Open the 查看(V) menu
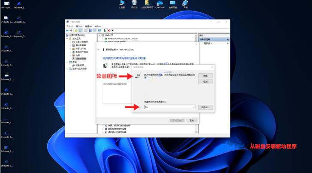Screen dimensions: 312x173 point(88,26)
